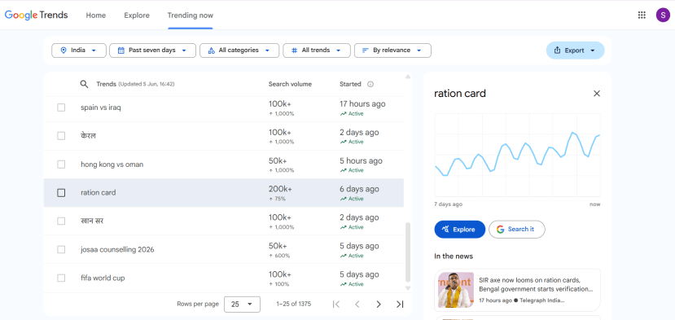Image resolution: width=675 pixels, height=320 pixels.
Task: Open the SIR axe ration cards news article
Action: pos(517,290)
